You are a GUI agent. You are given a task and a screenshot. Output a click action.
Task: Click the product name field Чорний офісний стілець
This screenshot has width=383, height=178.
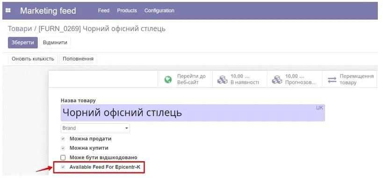[193, 113]
